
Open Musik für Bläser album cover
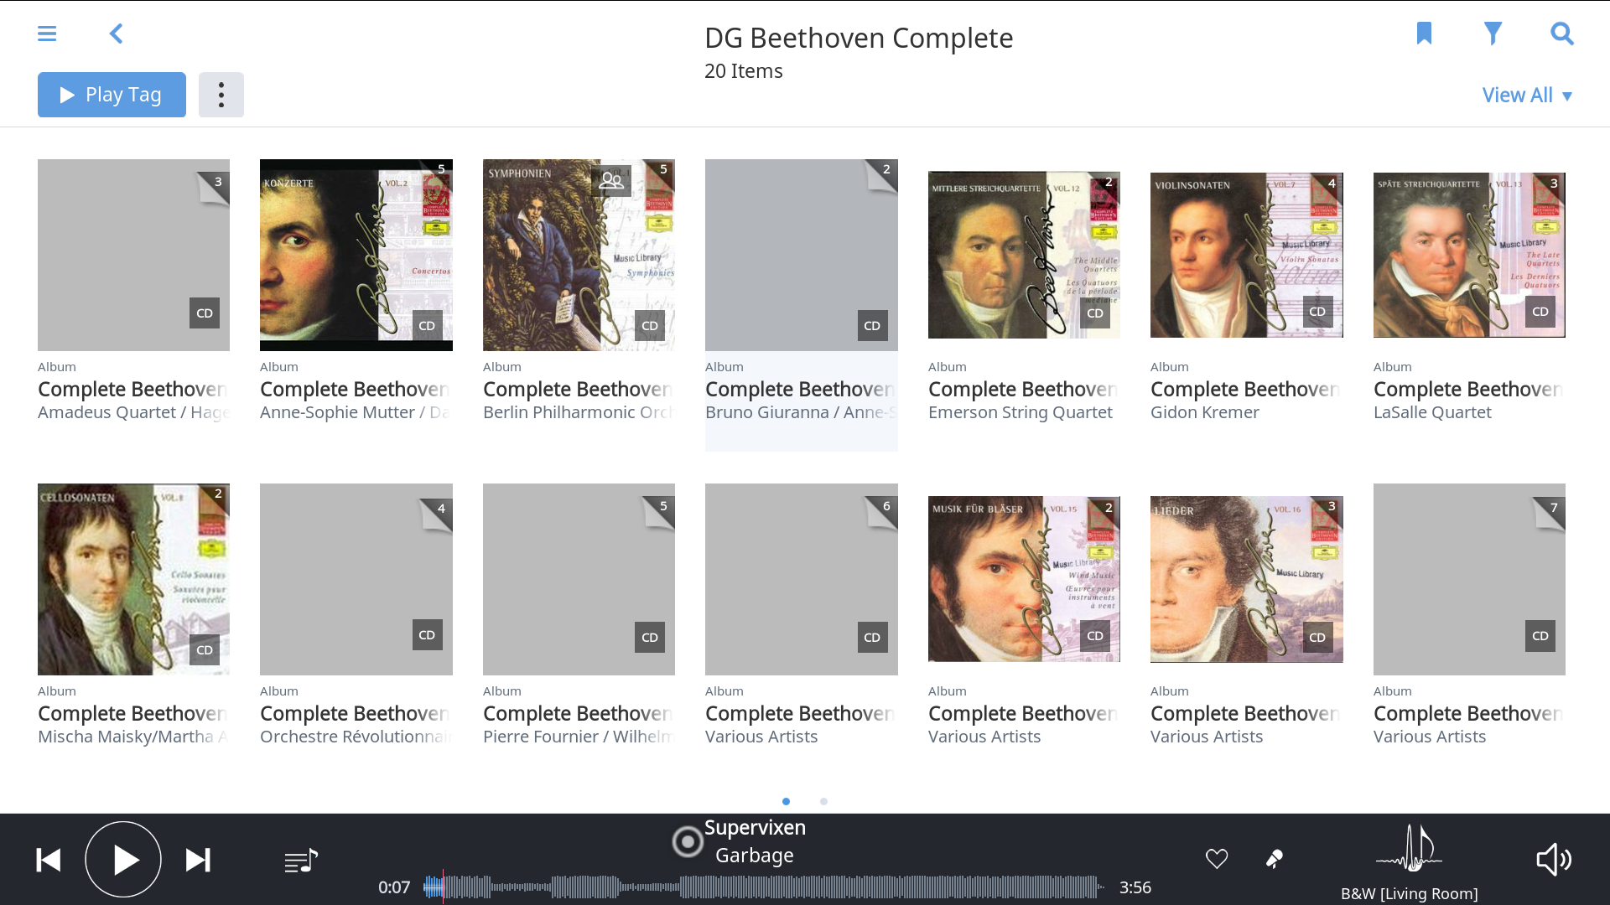click(x=1024, y=579)
